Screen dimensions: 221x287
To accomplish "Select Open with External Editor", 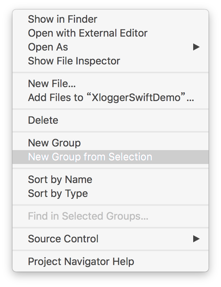I will (x=88, y=33).
